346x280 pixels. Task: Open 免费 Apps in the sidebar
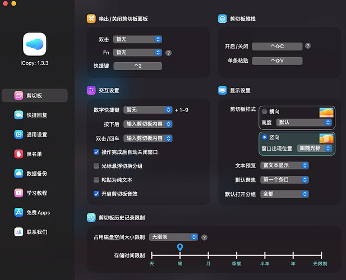click(x=35, y=212)
